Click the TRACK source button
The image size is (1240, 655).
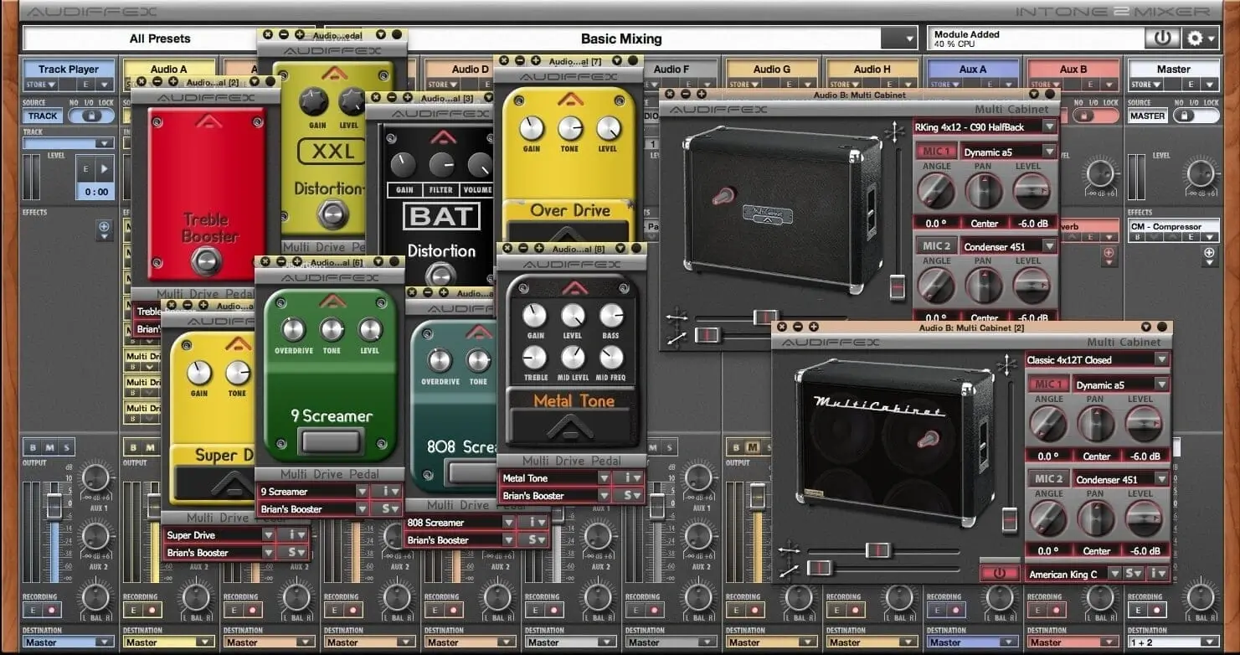(43, 116)
